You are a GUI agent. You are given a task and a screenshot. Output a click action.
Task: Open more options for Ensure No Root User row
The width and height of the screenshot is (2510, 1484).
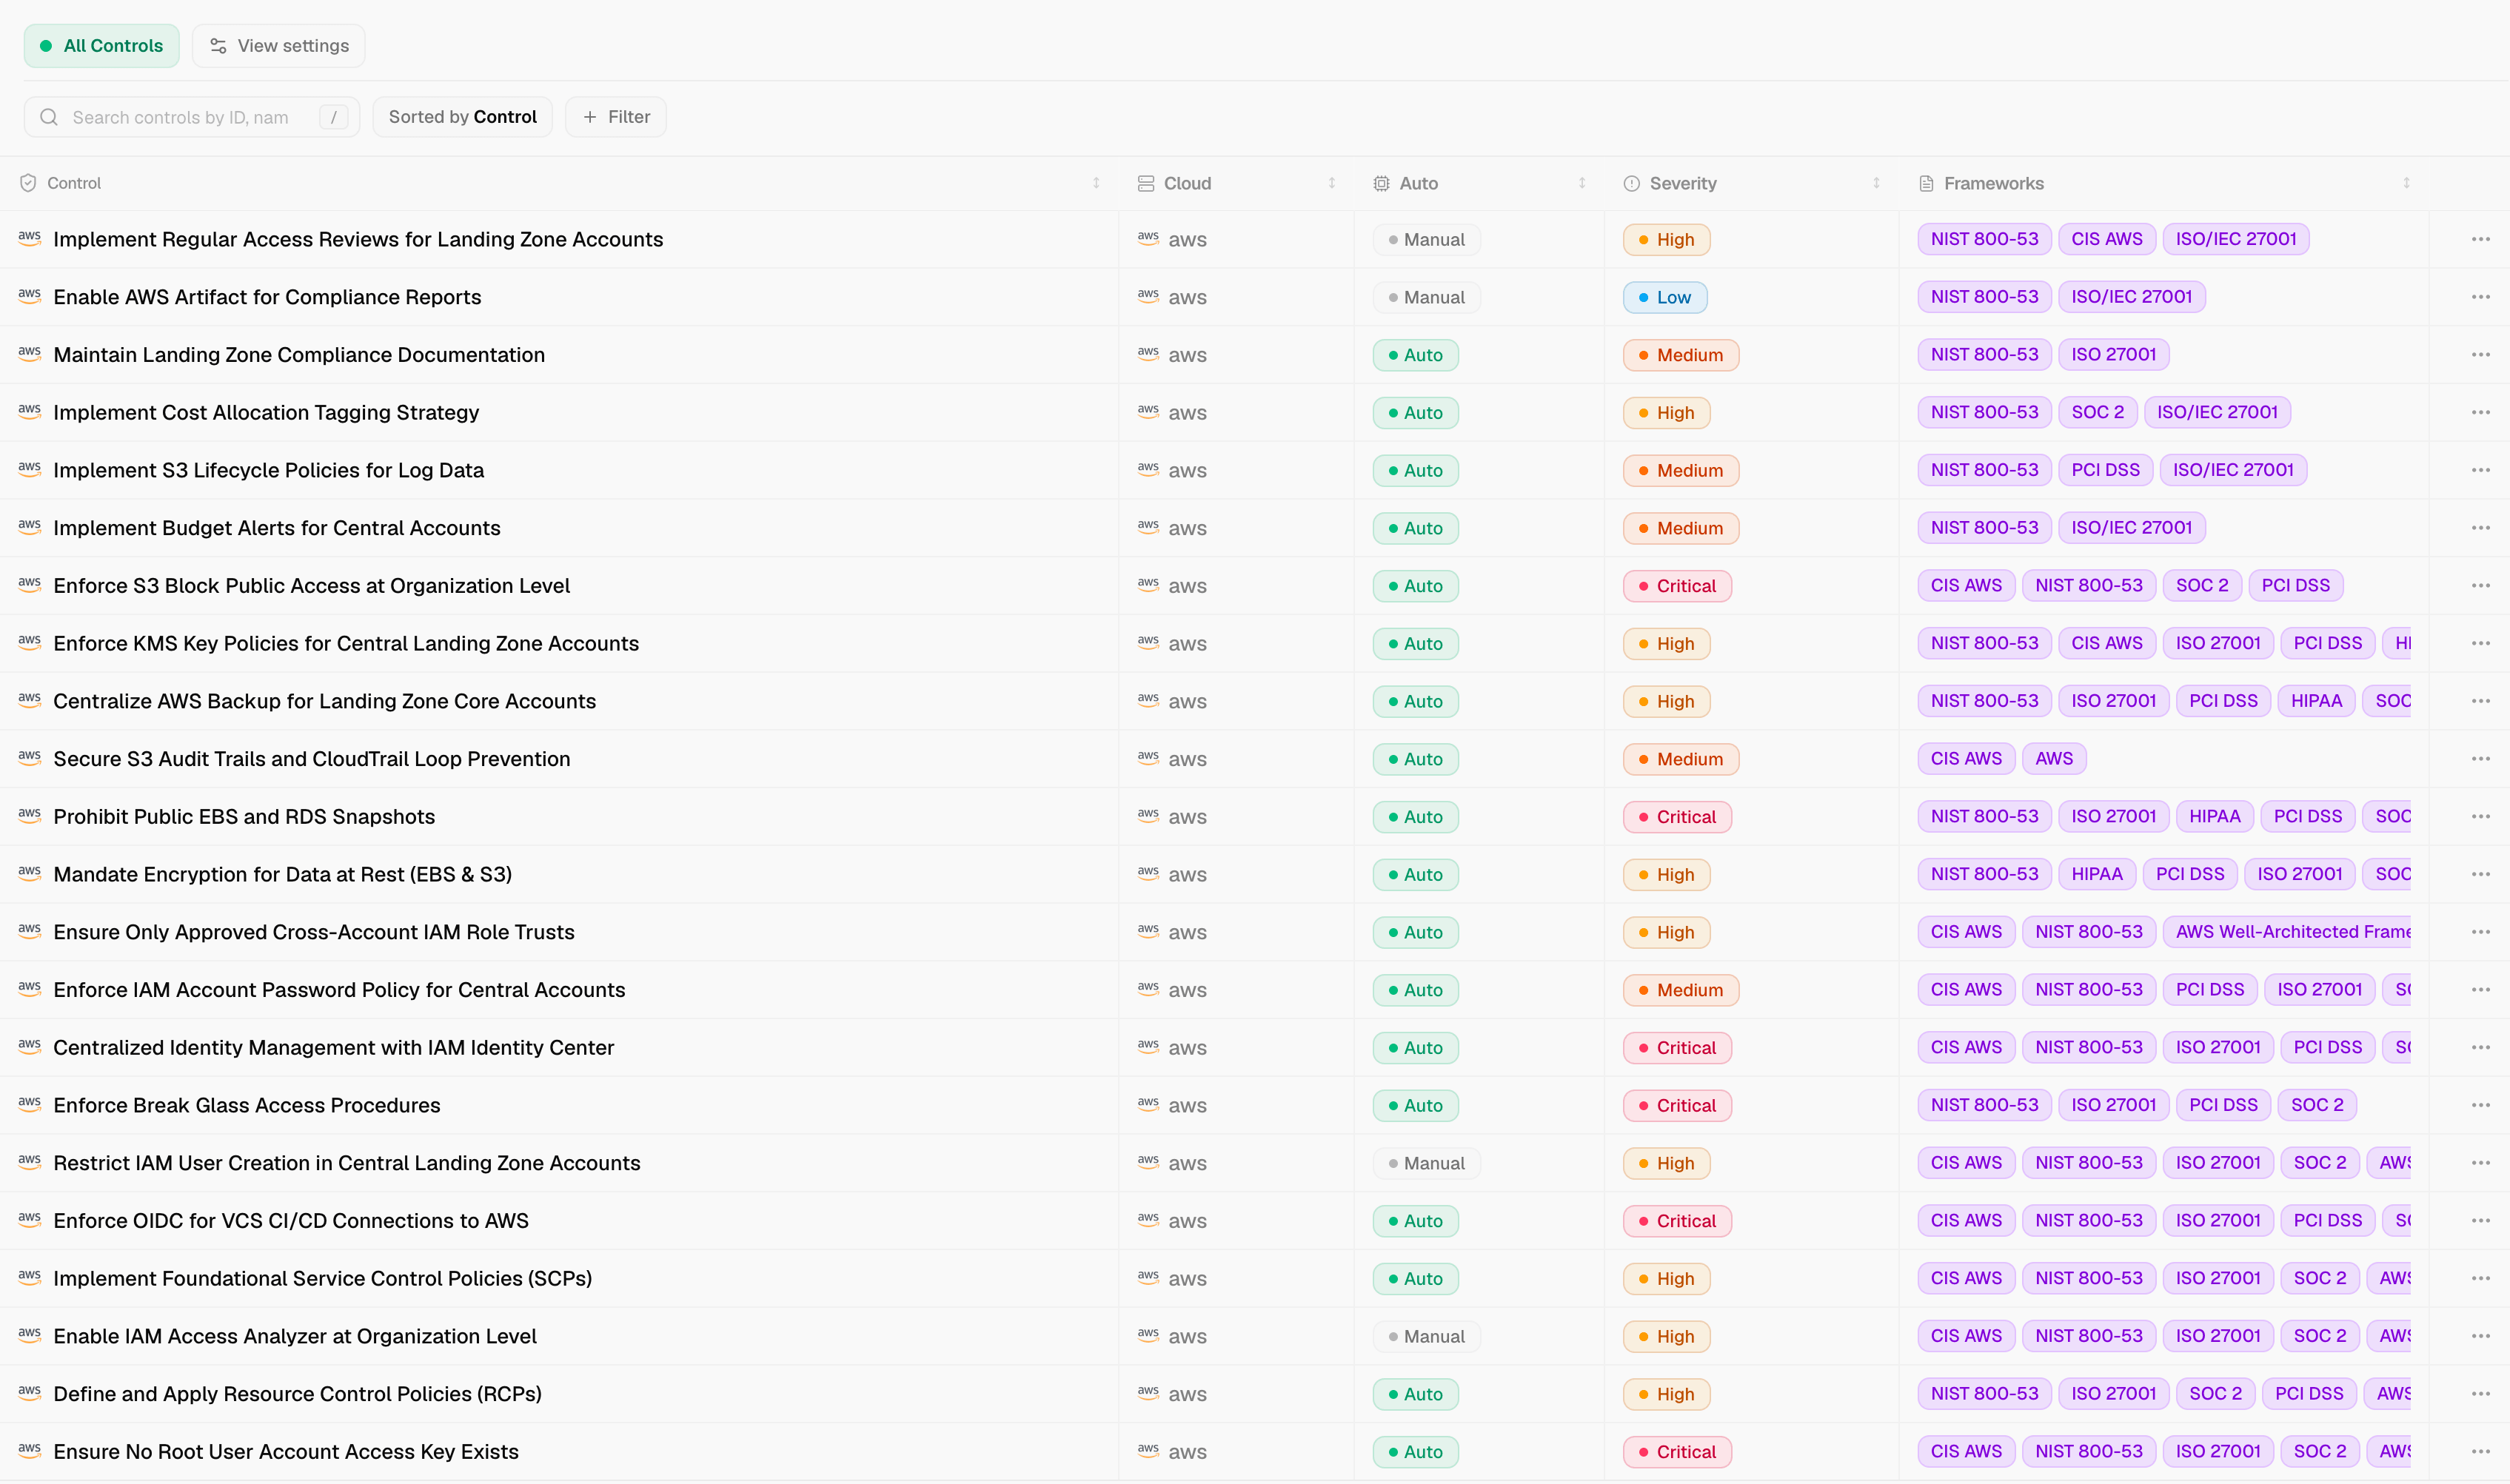(2480, 1452)
